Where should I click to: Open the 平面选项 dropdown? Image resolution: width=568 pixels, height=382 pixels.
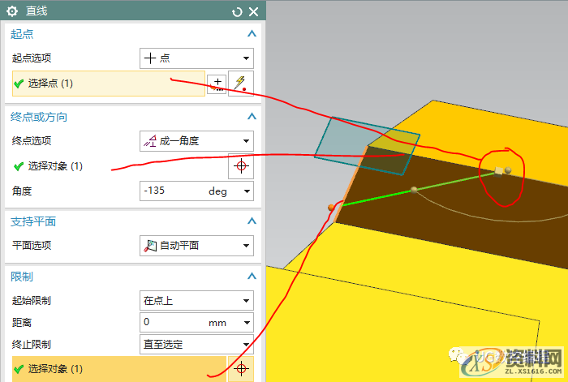(196, 246)
